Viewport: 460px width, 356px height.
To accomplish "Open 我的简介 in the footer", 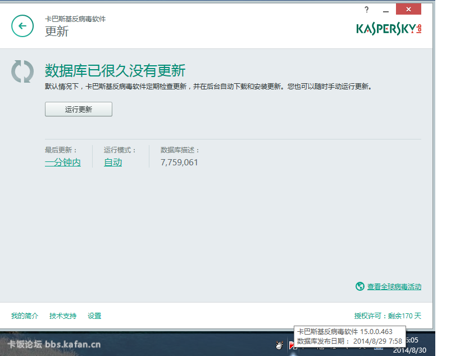I will coord(25,316).
